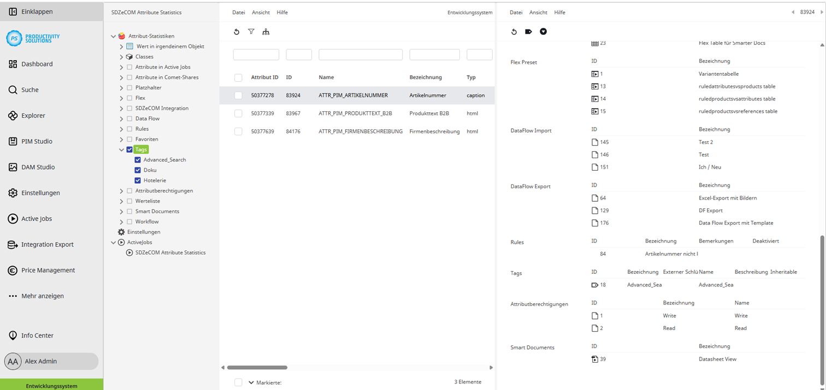This screenshot has height=390, width=826.
Task: Disable the Hotelerie tag checkbox
Action: click(x=138, y=180)
